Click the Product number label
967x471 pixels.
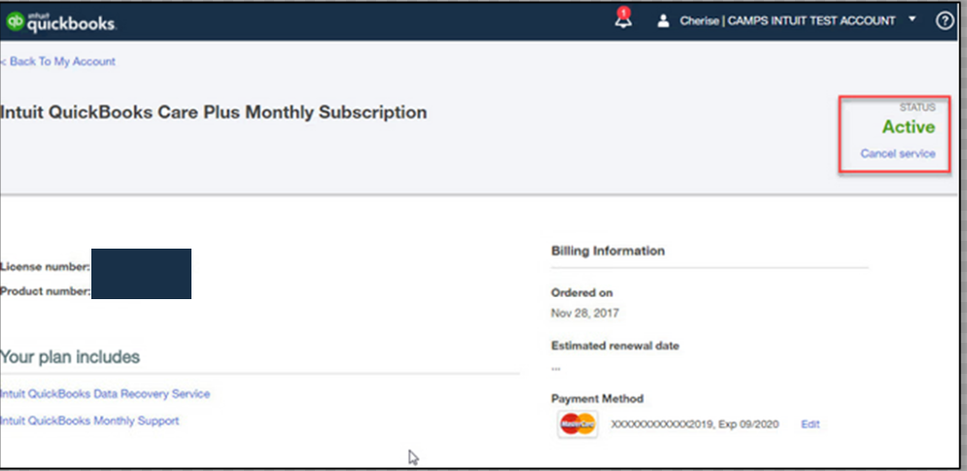click(x=45, y=291)
